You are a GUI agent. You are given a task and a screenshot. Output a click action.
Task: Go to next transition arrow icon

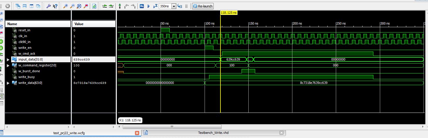tap(111, 6)
